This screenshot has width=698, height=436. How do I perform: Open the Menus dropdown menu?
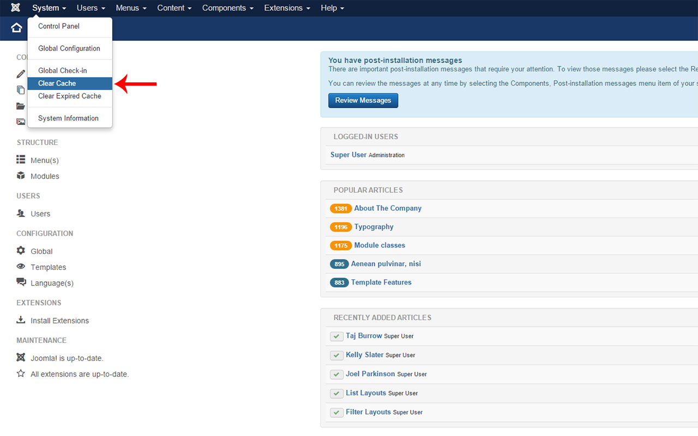point(131,8)
